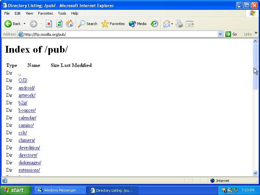
Task: Click the 'Last Modified' column header
Action: [x=76, y=65]
